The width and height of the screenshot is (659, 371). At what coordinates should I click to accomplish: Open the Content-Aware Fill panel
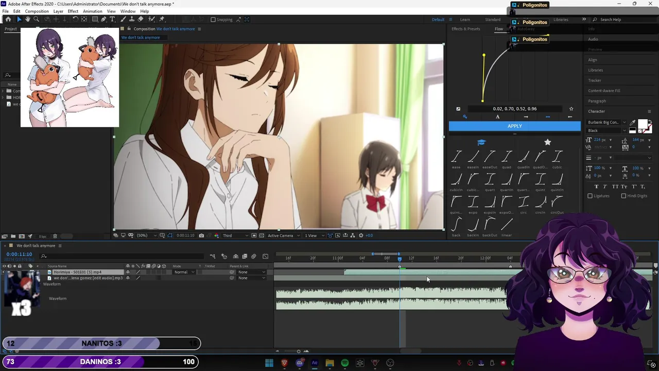(604, 91)
